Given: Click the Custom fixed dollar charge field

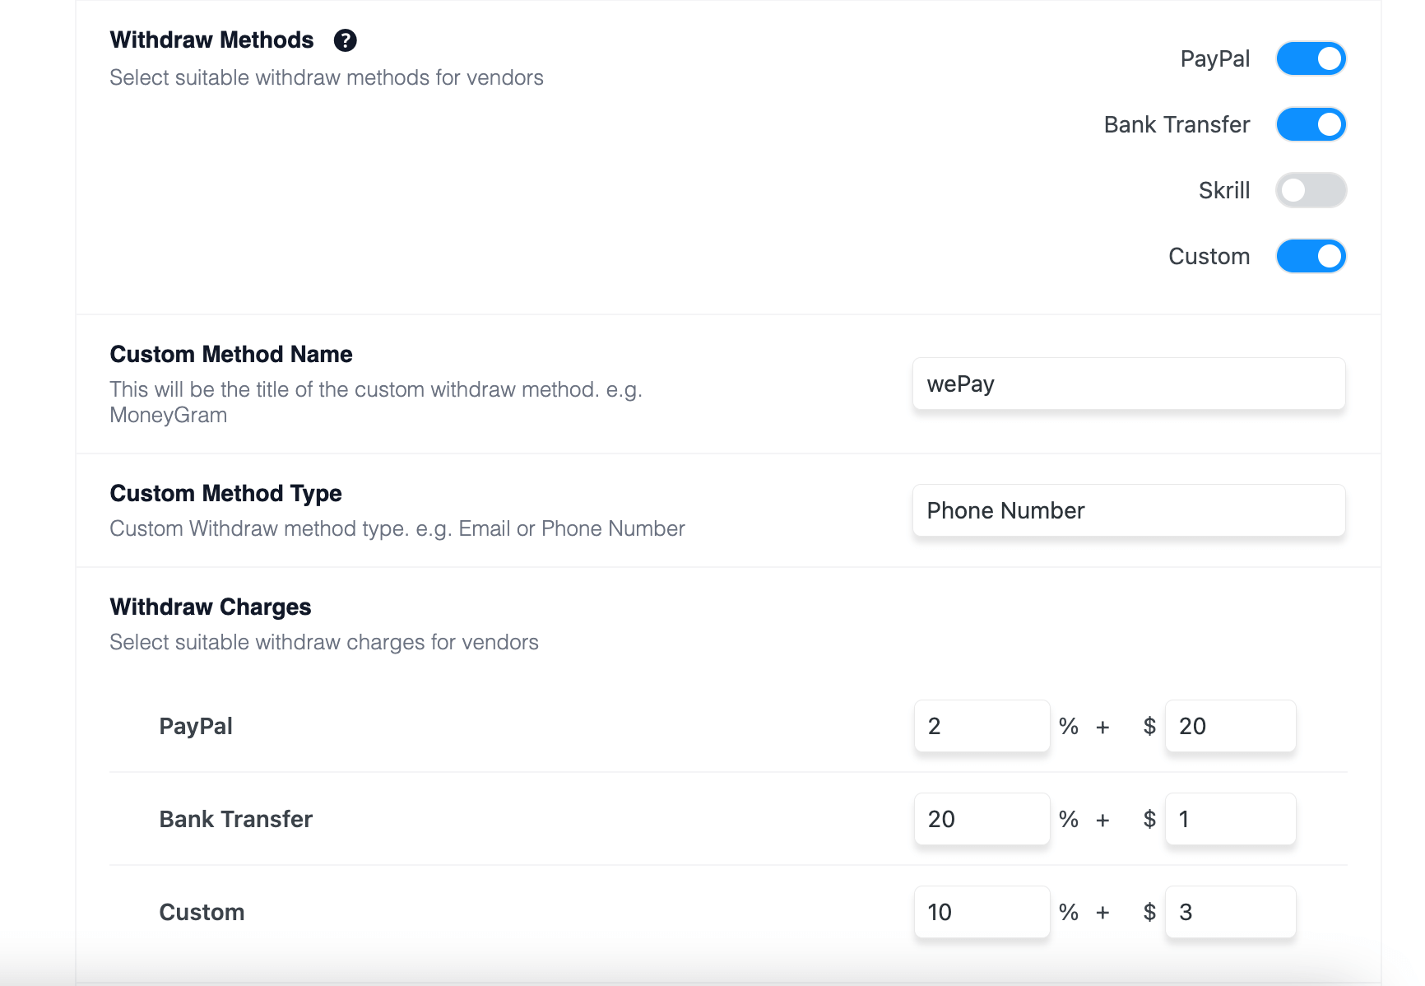Looking at the screenshot, I should [x=1229, y=912].
